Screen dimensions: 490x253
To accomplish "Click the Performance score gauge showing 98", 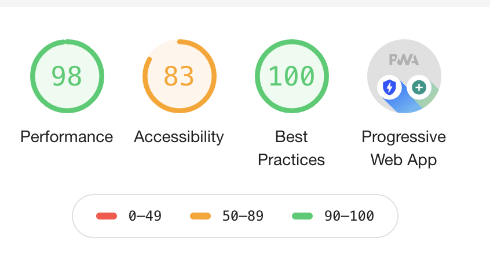I will point(67,76).
